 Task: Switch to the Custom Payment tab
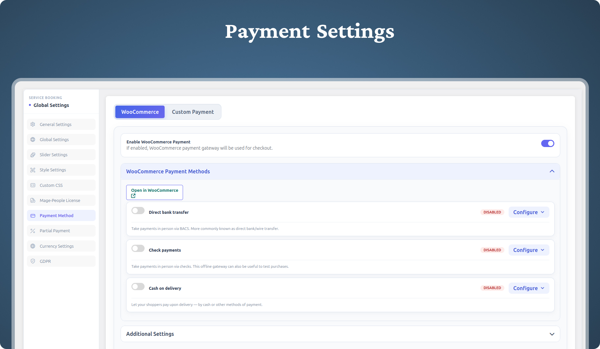193,112
